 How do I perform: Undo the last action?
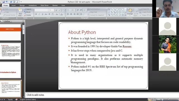[x=7, y=2]
